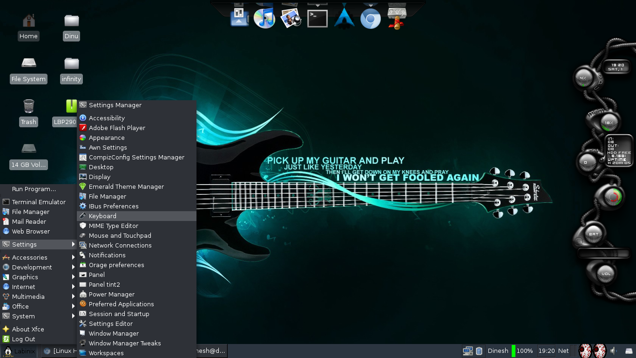Open Adobe Flash Player settings
This screenshot has height=358, width=636.
pyautogui.click(x=136, y=128)
